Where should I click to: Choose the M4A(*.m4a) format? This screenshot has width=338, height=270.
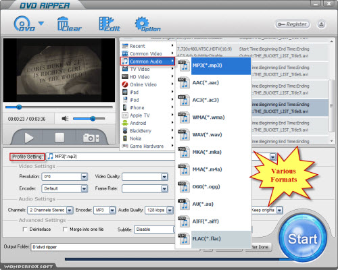(214, 169)
